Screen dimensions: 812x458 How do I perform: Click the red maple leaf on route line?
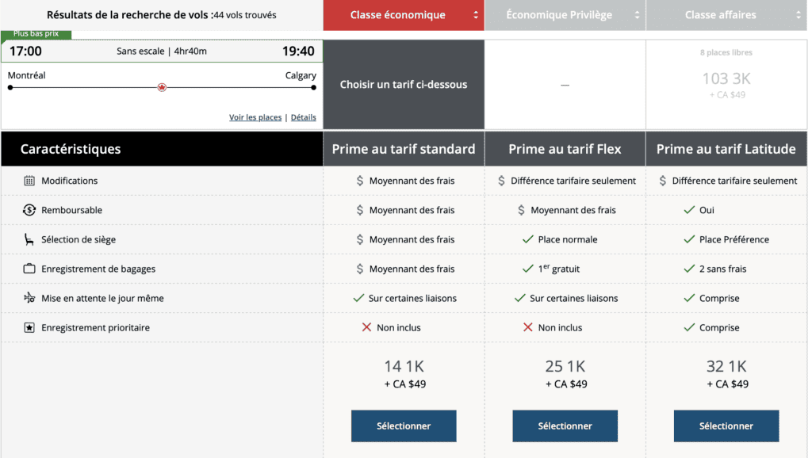click(x=162, y=87)
